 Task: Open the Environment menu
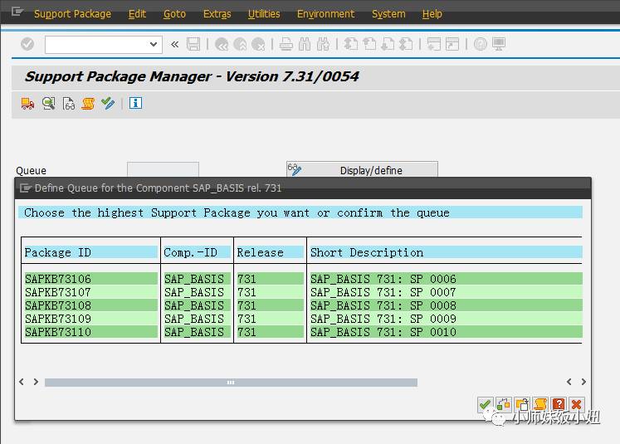coord(325,14)
